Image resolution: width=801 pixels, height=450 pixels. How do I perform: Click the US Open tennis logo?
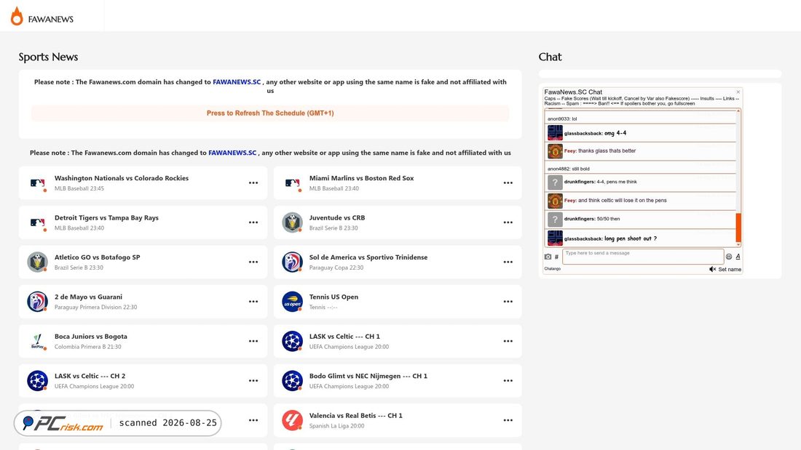(x=292, y=302)
